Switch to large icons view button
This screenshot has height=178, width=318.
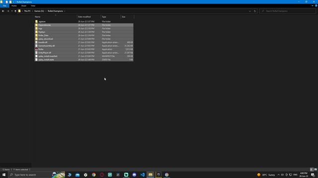316,170
